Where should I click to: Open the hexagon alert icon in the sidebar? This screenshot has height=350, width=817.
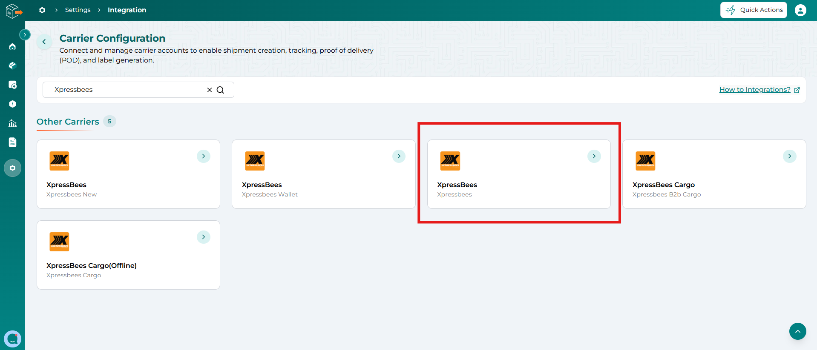tap(12, 104)
